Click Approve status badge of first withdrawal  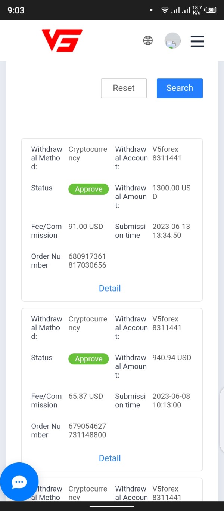(x=88, y=189)
